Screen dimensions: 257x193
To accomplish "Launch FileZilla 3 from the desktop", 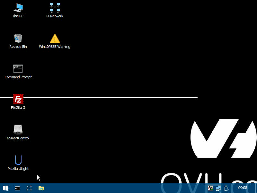I will [x=18, y=99].
